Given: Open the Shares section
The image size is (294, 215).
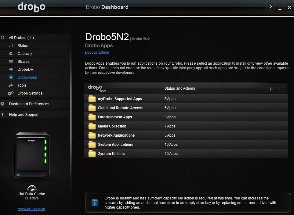Looking at the screenshot, I should pos(35,61).
